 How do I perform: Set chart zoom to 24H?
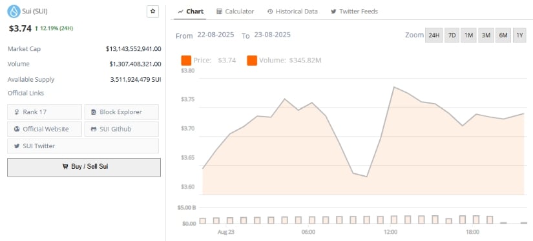[x=434, y=35]
